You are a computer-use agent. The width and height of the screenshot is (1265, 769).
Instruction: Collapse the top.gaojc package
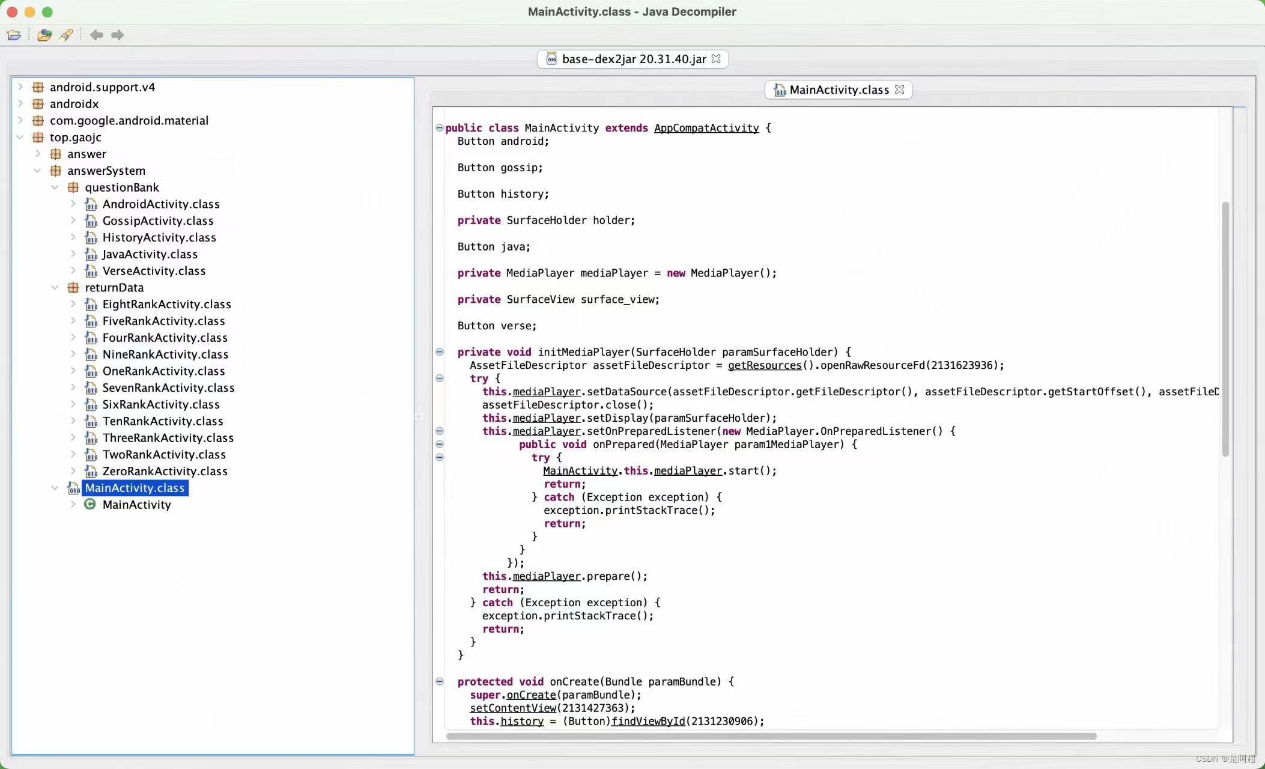(20, 137)
